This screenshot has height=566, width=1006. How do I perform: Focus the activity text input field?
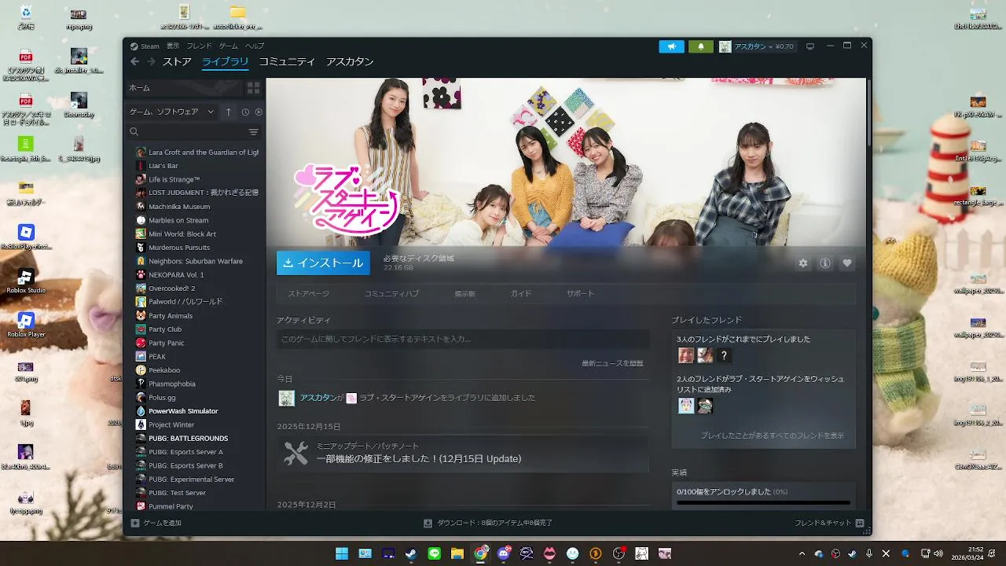tap(463, 339)
